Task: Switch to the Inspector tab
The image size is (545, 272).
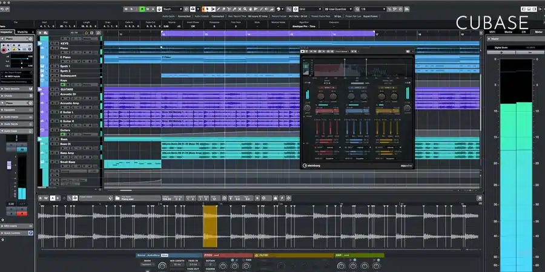Action: pos(7,32)
